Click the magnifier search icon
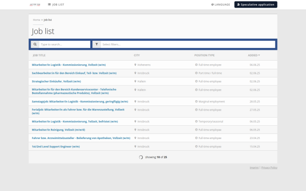 pos(35,44)
